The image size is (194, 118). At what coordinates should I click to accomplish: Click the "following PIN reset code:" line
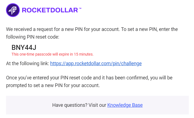(33, 36)
